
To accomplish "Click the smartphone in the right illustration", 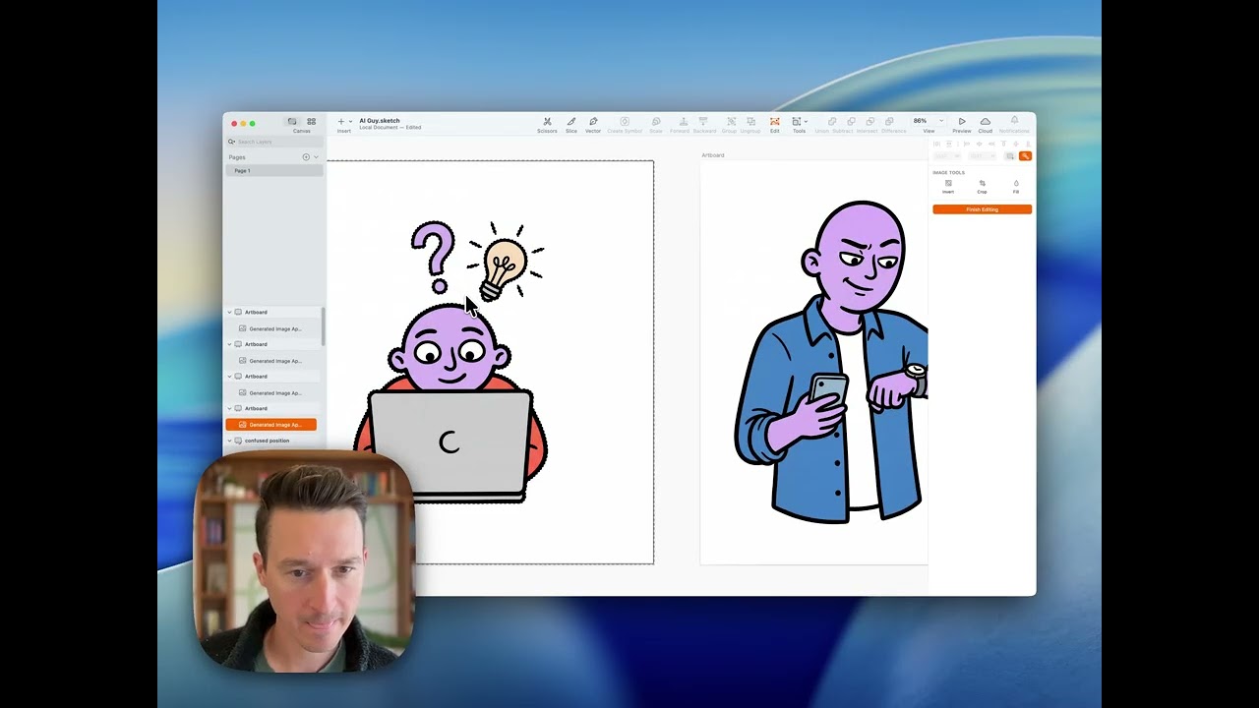I will 829,389.
